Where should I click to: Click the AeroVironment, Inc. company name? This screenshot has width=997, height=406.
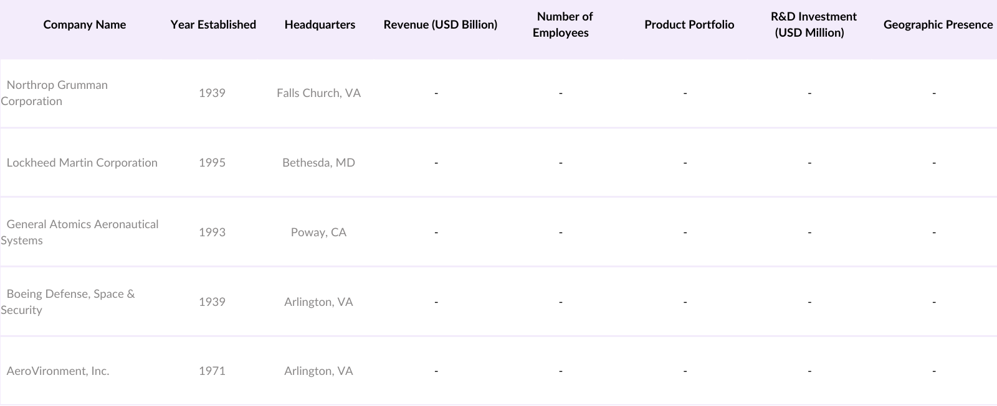click(58, 371)
